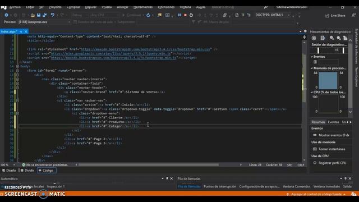Open the Ayuda menu
The image size is (359, 202).
click(201, 7)
